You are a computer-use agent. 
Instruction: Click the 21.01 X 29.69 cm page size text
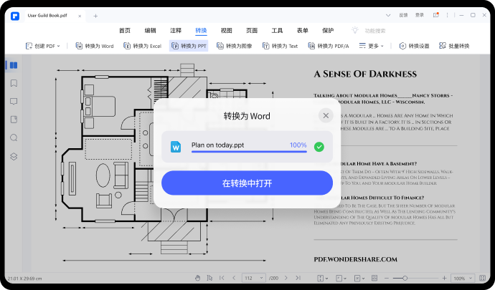pyautogui.click(x=24, y=279)
